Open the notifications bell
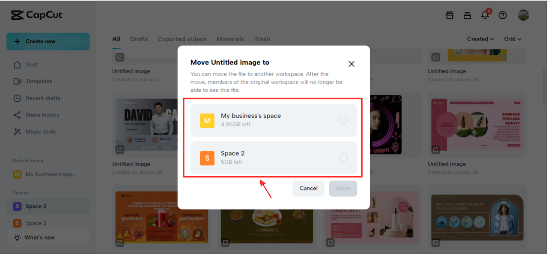Image resolution: width=548 pixels, height=254 pixels. tap(485, 15)
